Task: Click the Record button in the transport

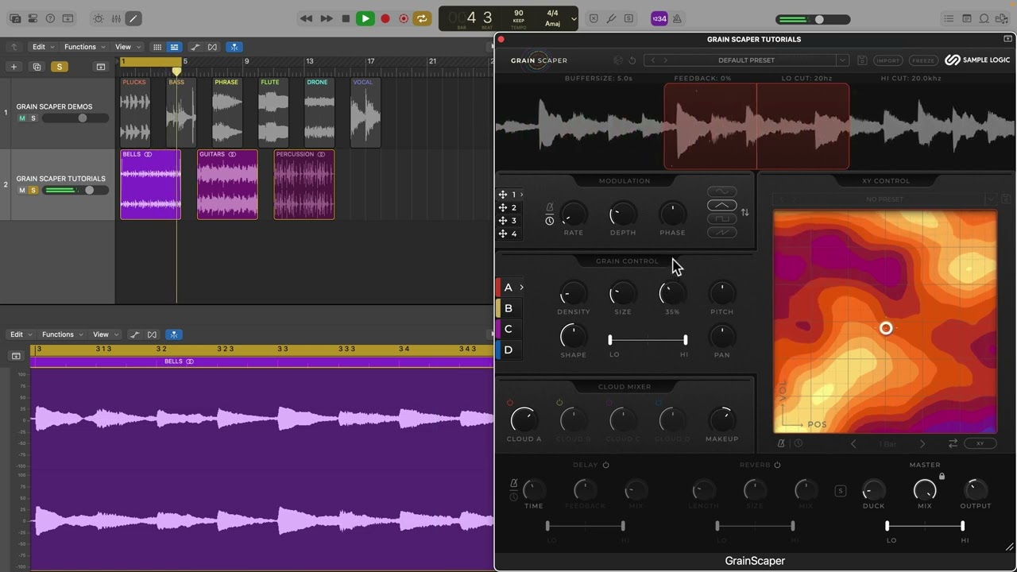Action: [385, 19]
